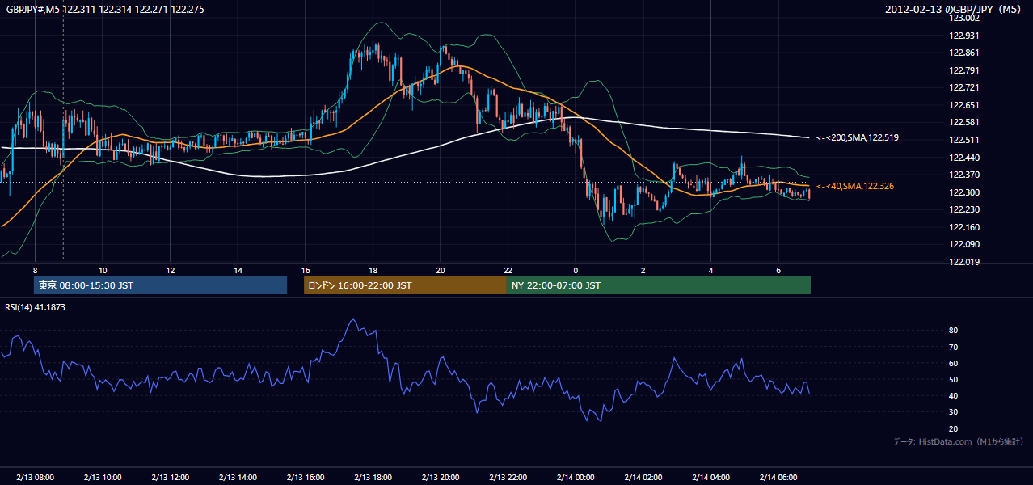Click price axis value 122.440
1033x485 pixels.
(x=964, y=158)
